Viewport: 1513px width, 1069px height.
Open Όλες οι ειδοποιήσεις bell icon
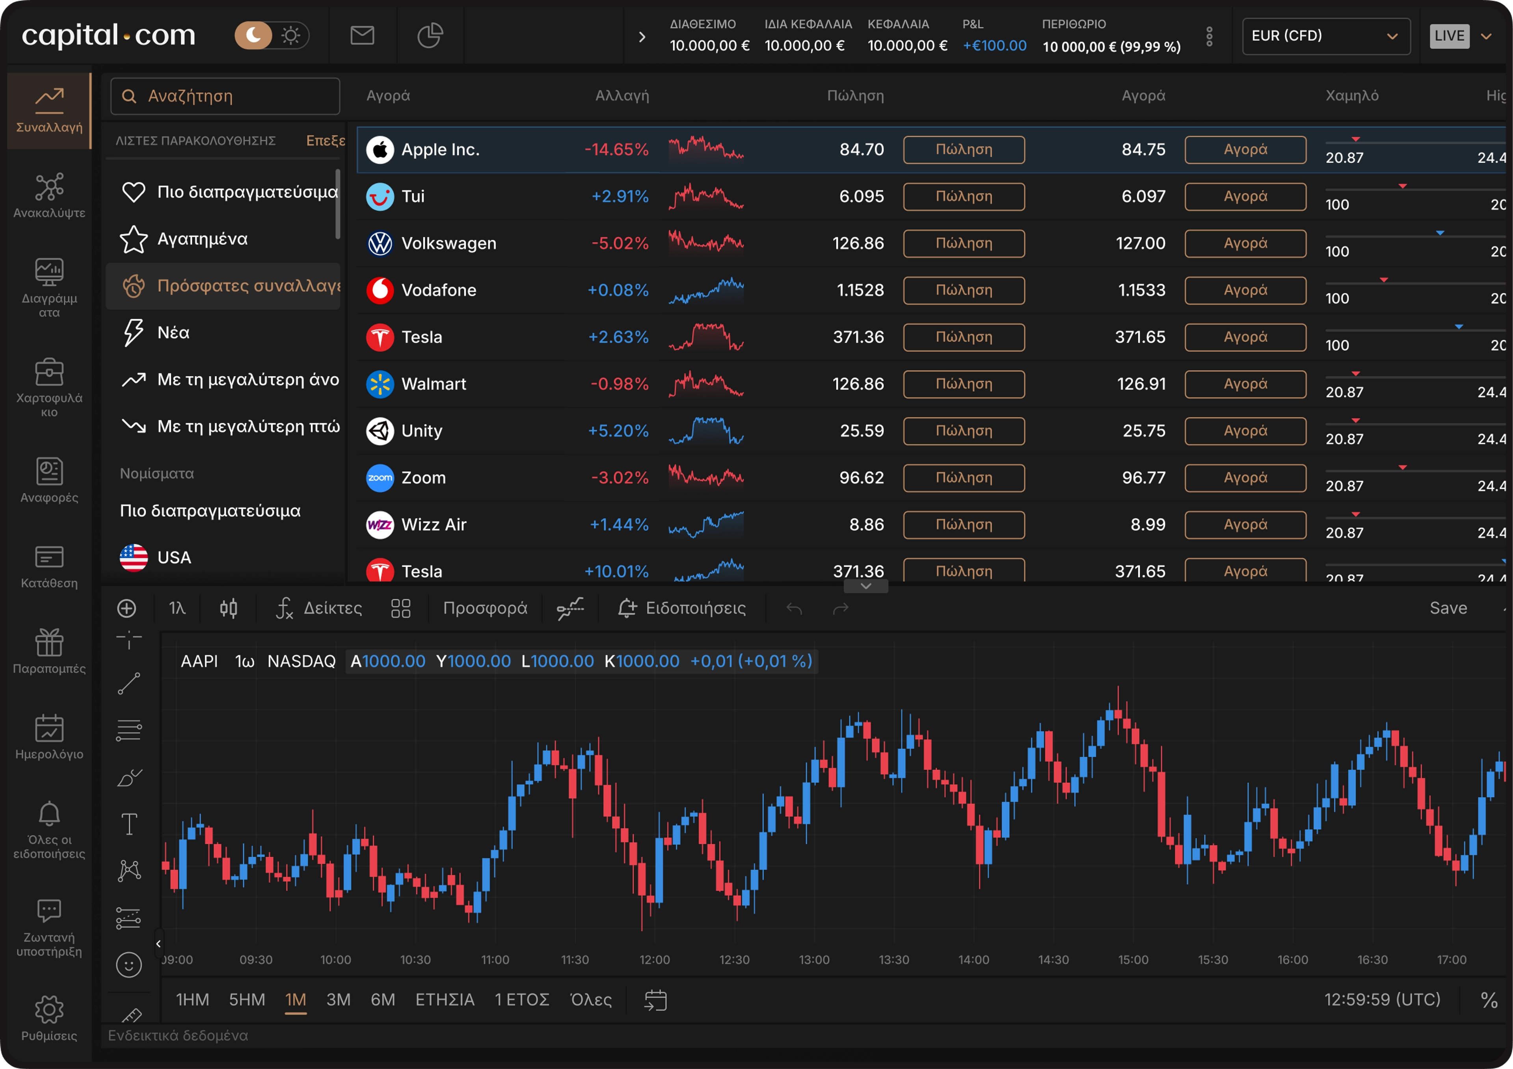coord(49,831)
